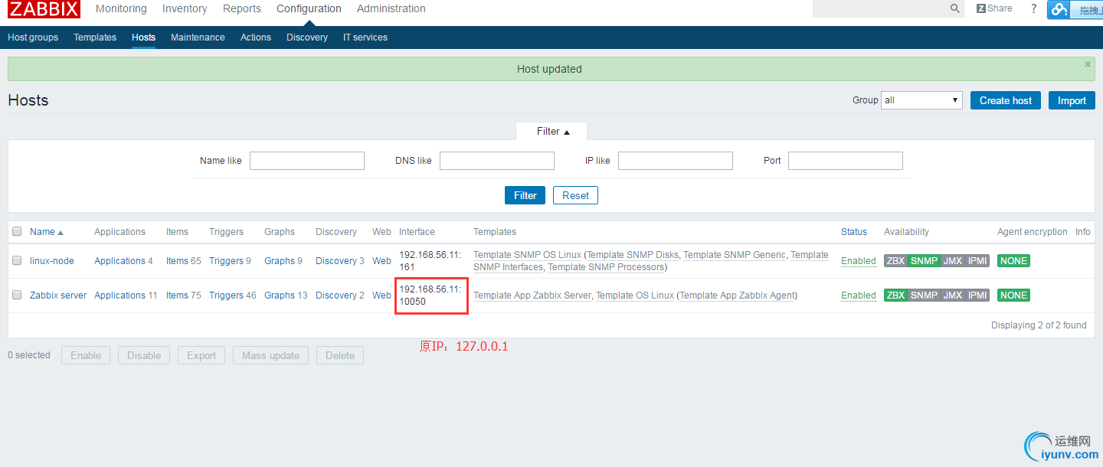
Task: Open Triggers for linux-node
Action: pos(226,261)
